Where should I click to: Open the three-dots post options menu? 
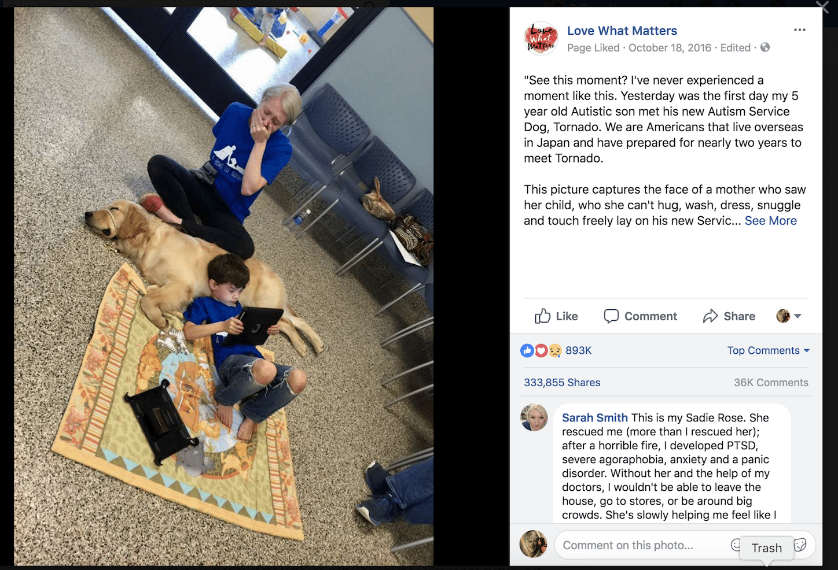(x=800, y=30)
